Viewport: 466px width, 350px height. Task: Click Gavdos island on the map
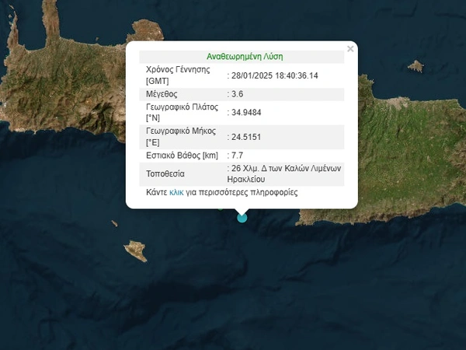click(x=135, y=250)
